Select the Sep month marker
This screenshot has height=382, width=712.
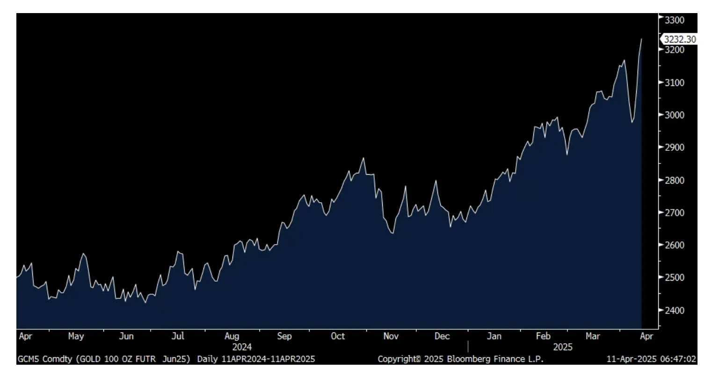(284, 336)
